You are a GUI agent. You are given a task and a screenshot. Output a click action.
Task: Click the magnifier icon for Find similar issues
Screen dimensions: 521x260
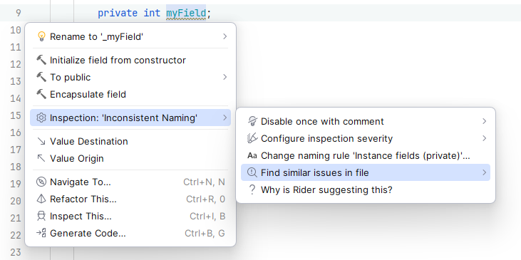[x=252, y=172]
